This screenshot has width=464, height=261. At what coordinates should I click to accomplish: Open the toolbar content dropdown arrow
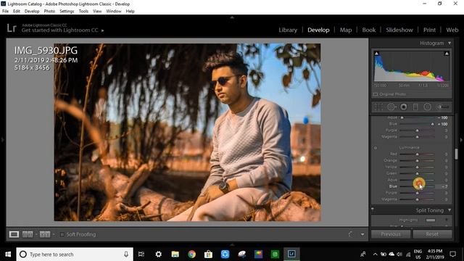tap(362, 234)
